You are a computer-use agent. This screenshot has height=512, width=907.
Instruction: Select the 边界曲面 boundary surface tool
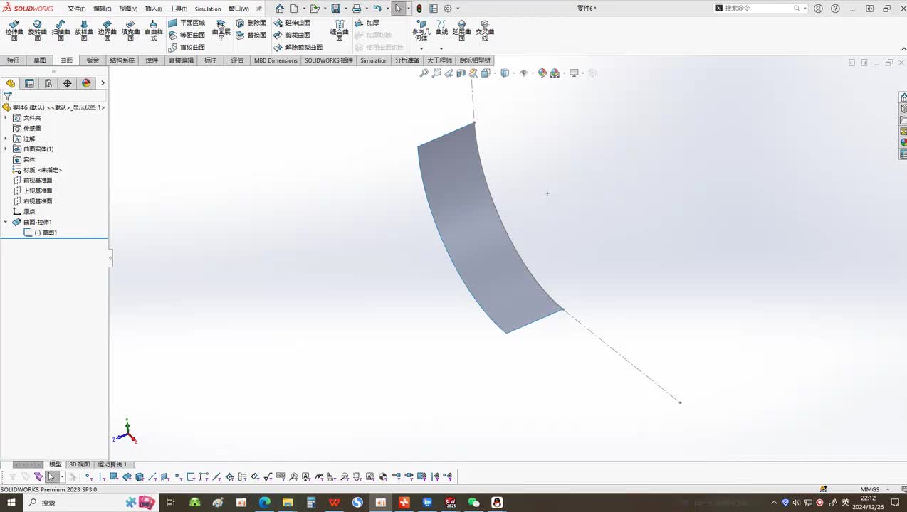[x=107, y=31]
